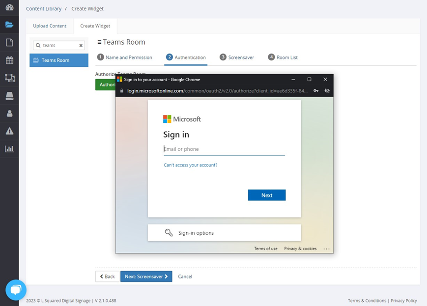Open the bar chart reports icon
Screen dimensions: 427x306
point(9,149)
